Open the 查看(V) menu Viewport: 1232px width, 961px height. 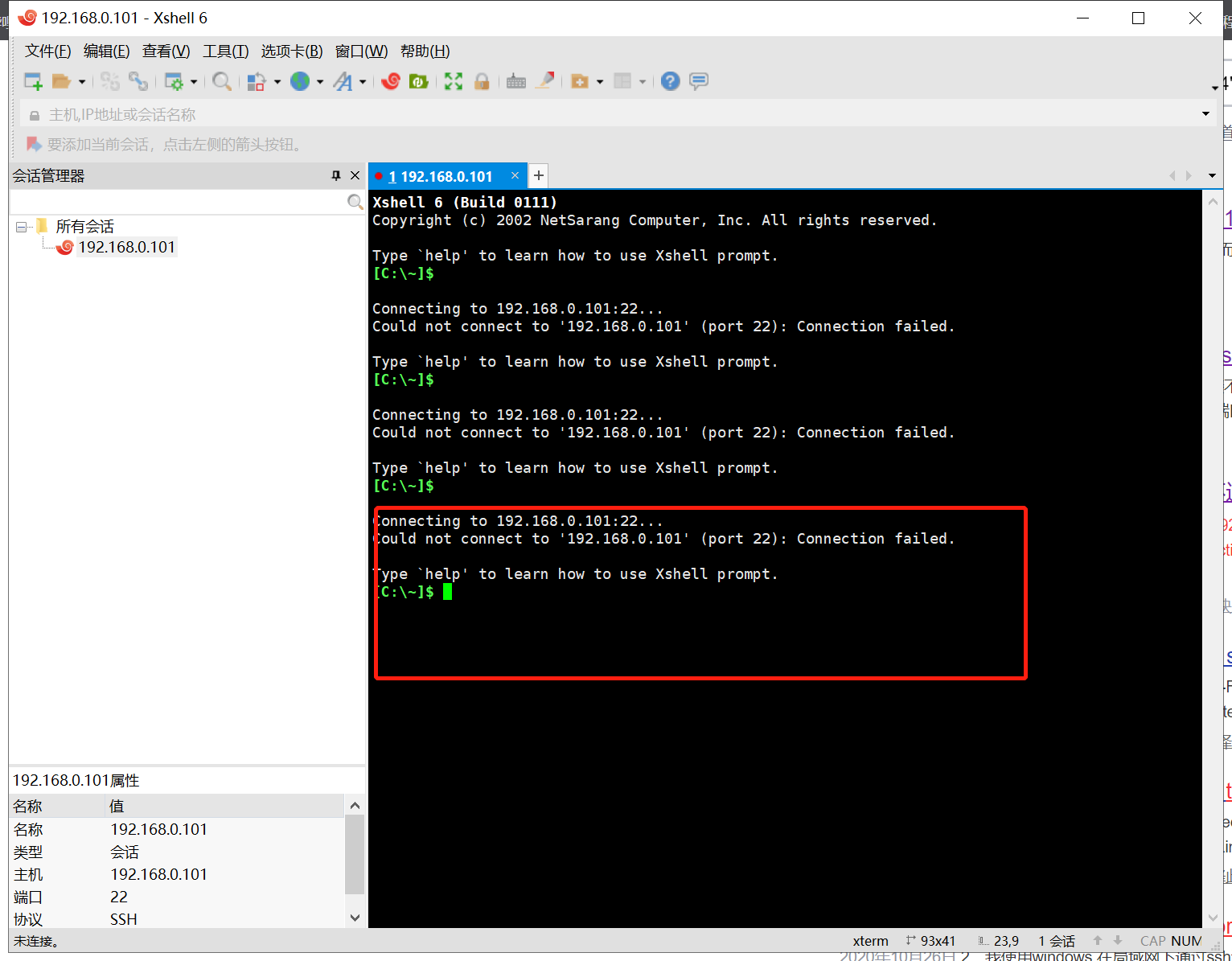(x=166, y=51)
